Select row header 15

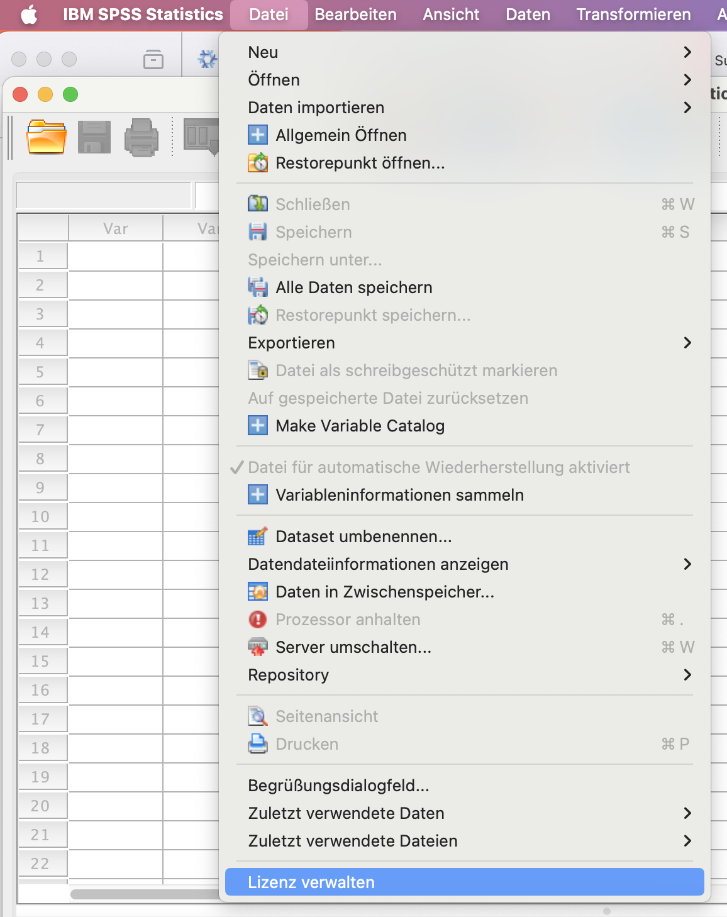pos(43,662)
